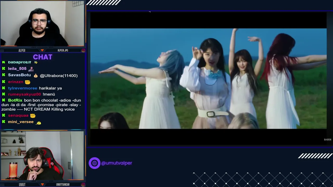Click the UMUT name label
The image size is (333, 187).
point(22,185)
